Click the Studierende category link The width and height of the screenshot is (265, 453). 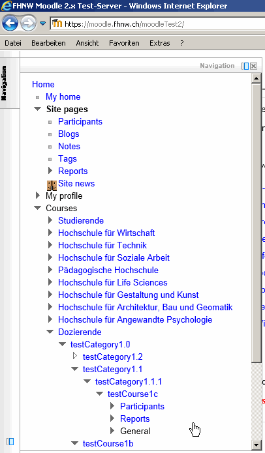click(x=81, y=221)
